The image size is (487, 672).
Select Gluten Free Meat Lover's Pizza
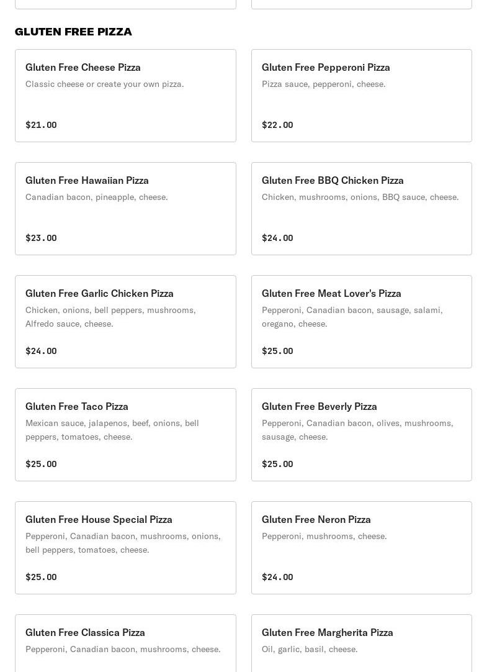(362, 322)
